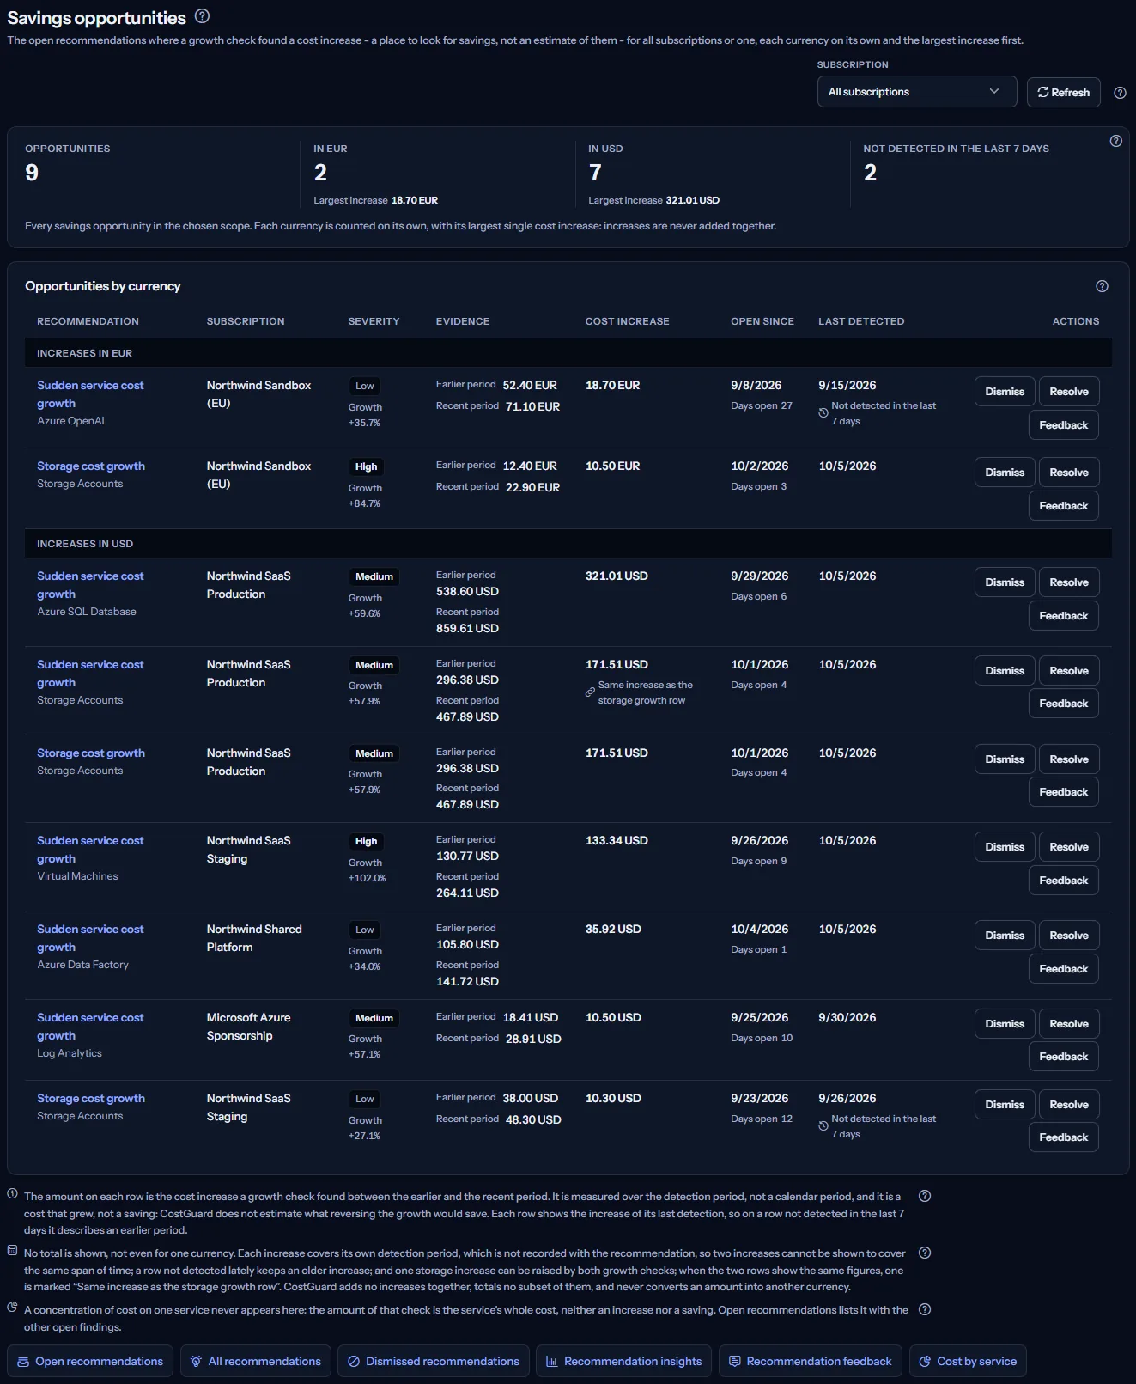Image resolution: width=1136 pixels, height=1384 pixels.
Task: Refresh the savings opportunities list
Action: [x=1063, y=92]
